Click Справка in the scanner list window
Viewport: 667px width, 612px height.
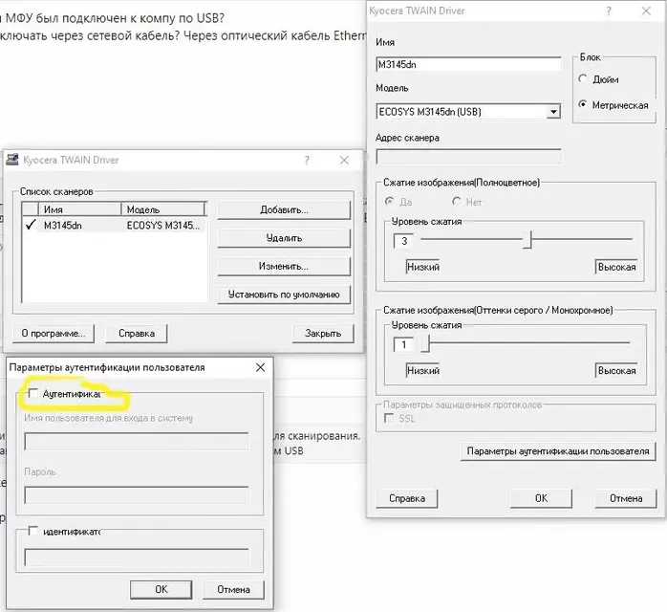tap(137, 333)
